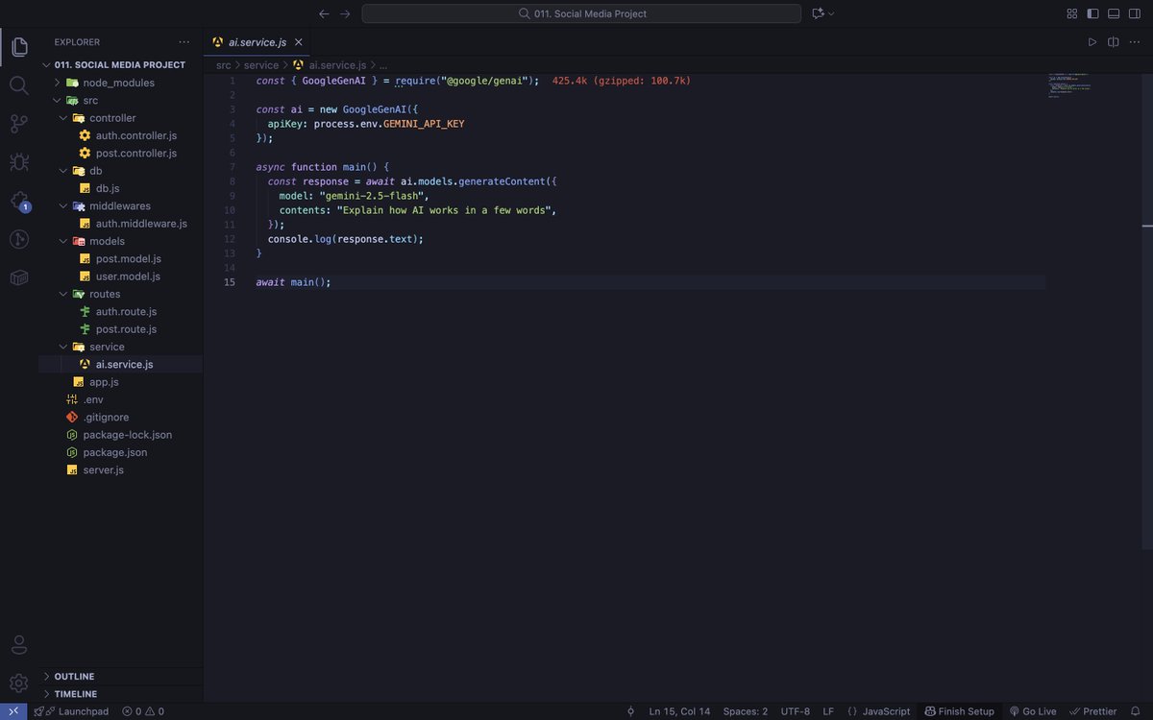
Task: Toggle the Secondary Side Bar
Action: pos(1135,13)
